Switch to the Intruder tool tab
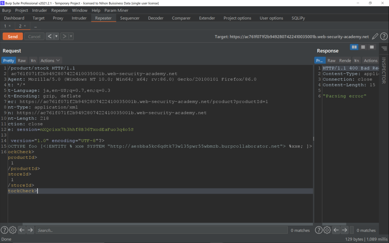The image size is (389, 243). coord(79,18)
